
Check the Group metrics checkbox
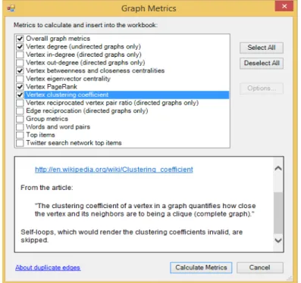point(20,119)
